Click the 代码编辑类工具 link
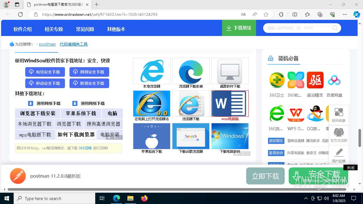The width and height of the screenshot is (363, 204). pos(74,44)
